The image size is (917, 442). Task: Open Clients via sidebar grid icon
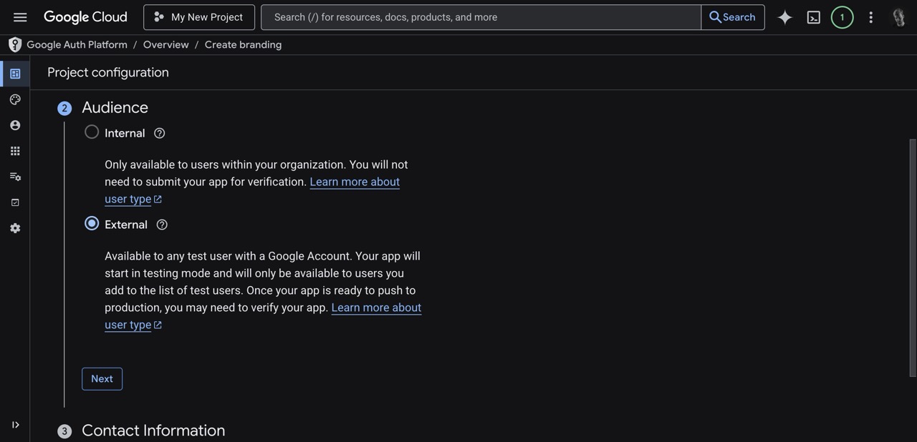pyautogui.click(x=15, y=151)
